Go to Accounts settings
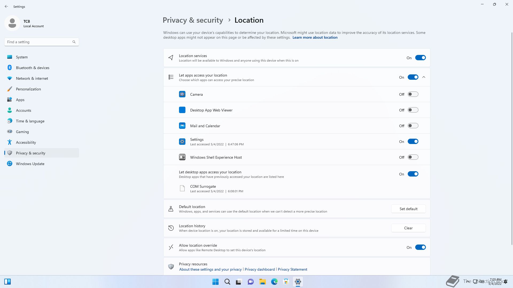This screenshot has width=513, height=288. click(x=42, y=110)
